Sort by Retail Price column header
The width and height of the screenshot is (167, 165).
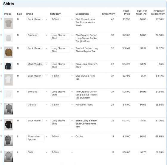point(126,12)
